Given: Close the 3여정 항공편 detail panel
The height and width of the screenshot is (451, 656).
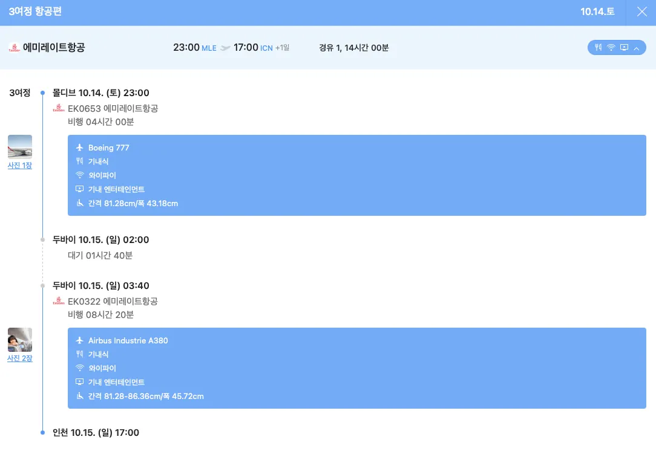Looking at the screenshot, I should (641, 11).
